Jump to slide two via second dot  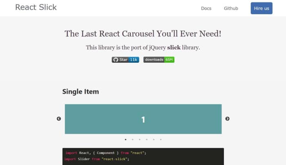(133, 139)
